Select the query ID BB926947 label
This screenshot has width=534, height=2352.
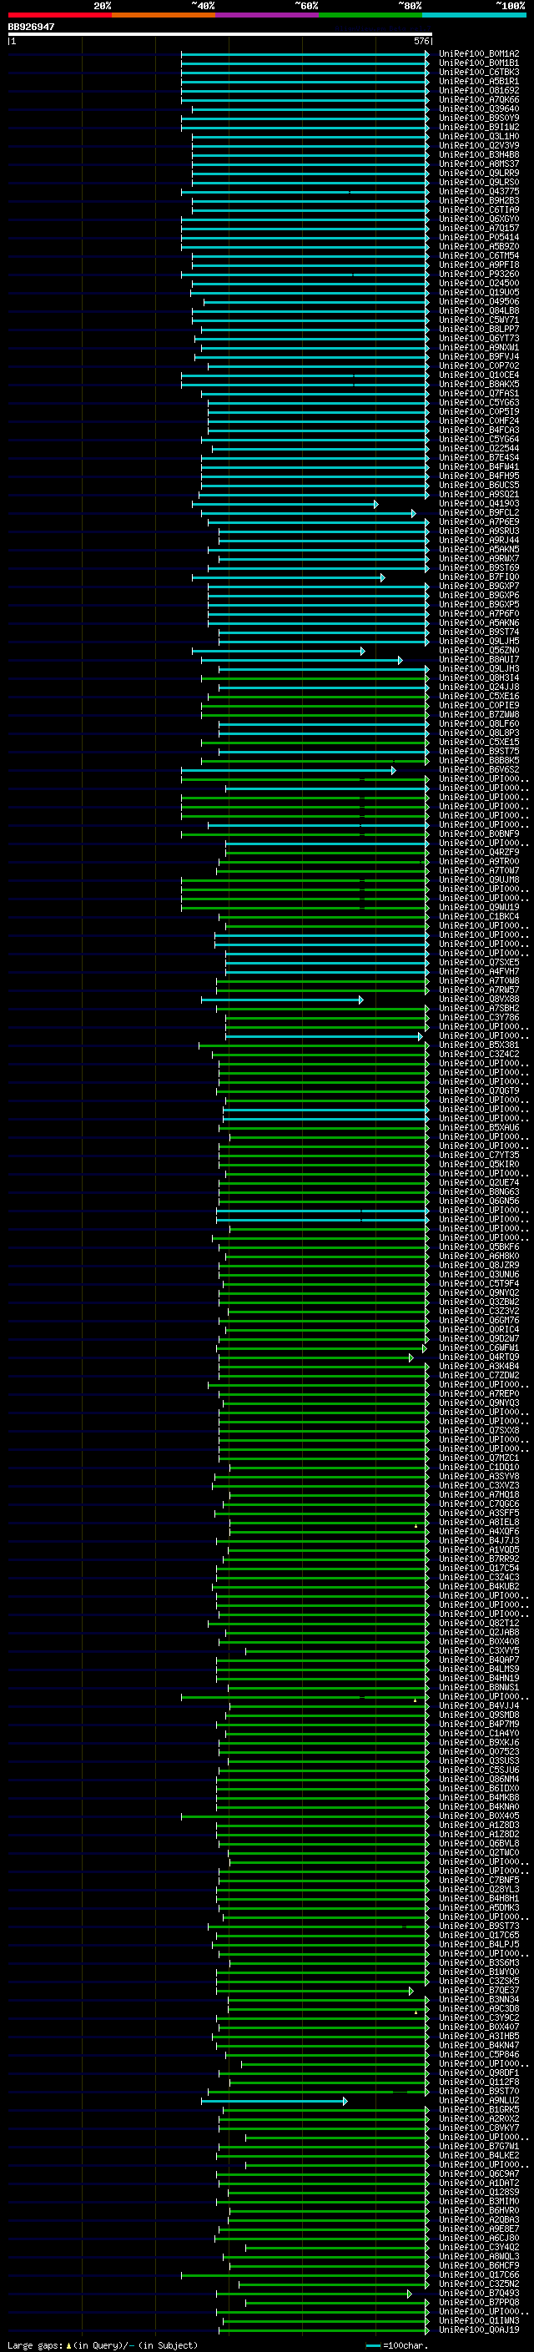[x=31, y=28]
